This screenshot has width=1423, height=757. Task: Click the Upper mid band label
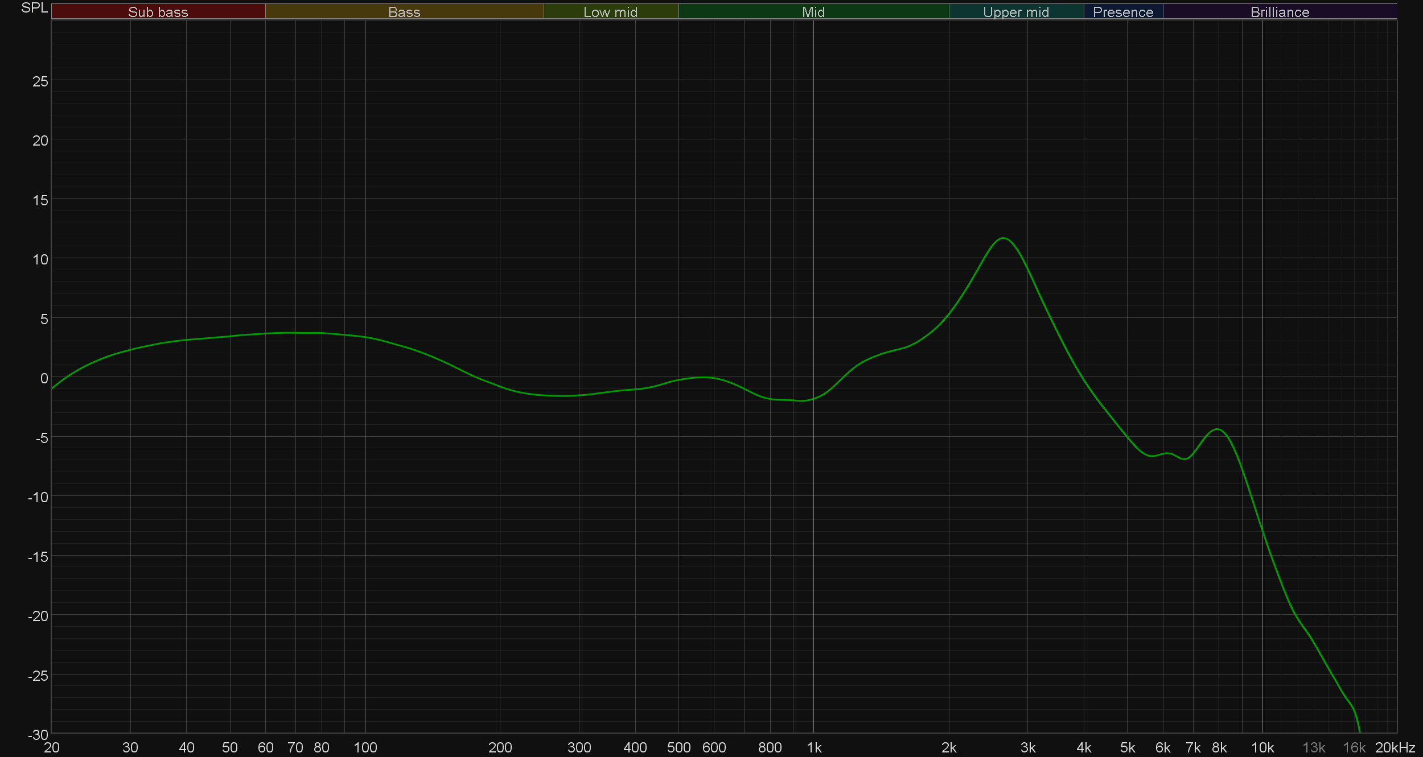tap(1015, 12)
